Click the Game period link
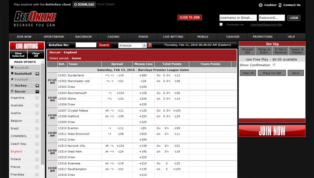The width and height of the screenshot is (314, 178). 76,58
